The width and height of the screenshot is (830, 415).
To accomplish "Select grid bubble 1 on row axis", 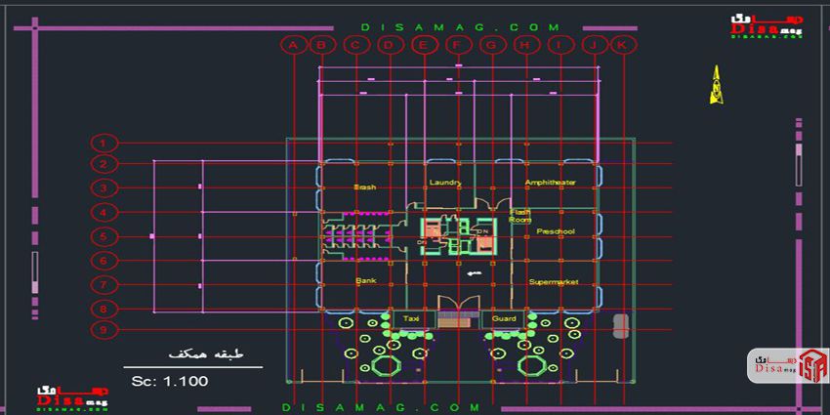I will click(104, 143).
